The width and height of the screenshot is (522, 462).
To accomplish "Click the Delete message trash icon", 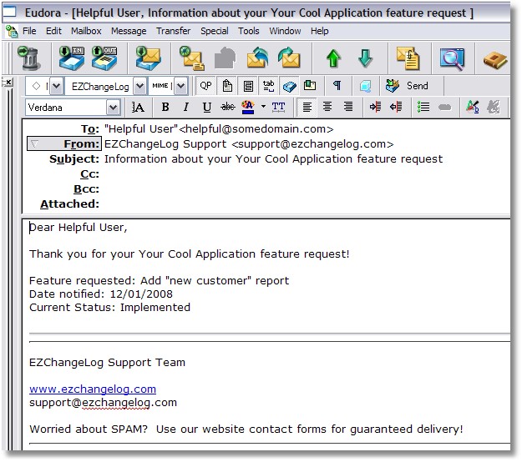I will click(29, 58).
